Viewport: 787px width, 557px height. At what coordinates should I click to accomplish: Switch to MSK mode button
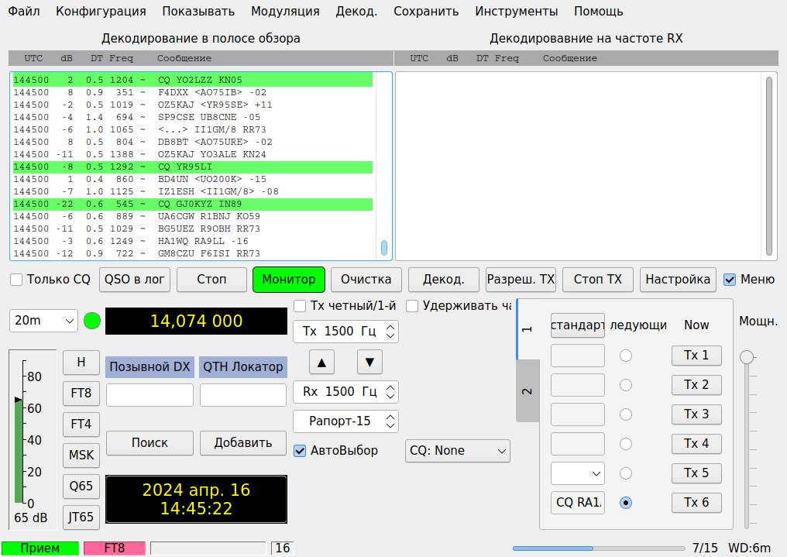[x=81, y=456]
